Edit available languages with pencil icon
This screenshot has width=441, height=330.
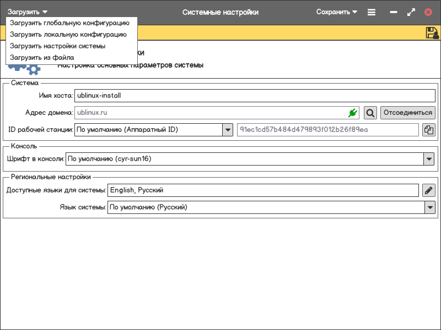click(x=429, y=190)
